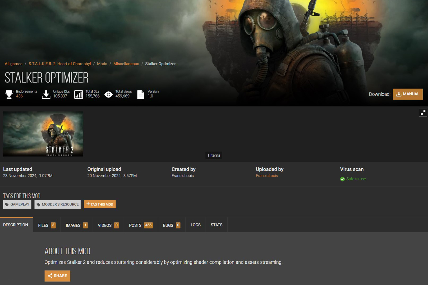Click the tag icon on MODDER'S RESOURCE
The image size is (428, 285).
point(38,205)
